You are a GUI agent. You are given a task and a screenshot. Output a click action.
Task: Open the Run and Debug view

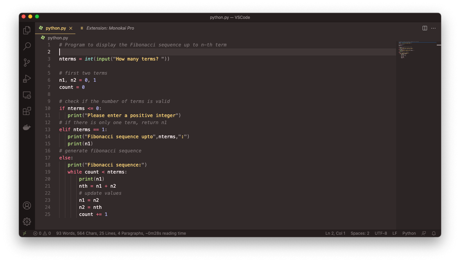(27, 79)
